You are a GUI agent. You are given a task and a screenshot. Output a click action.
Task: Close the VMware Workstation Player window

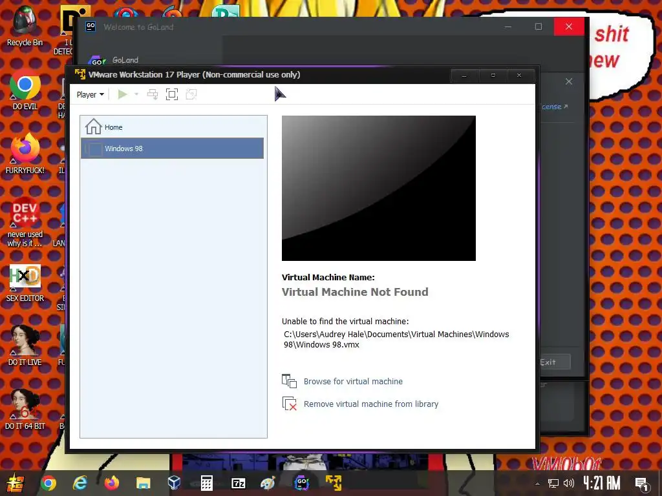519,76
